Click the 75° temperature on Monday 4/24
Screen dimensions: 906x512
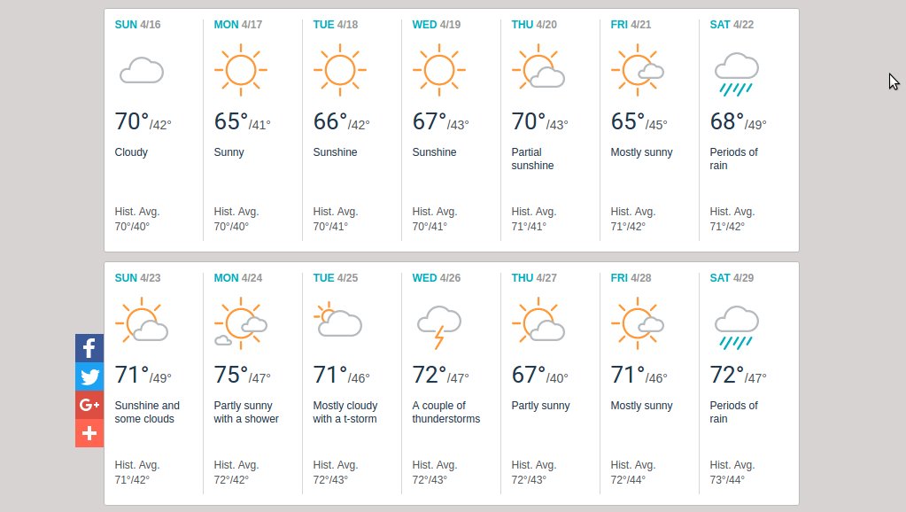pyautogui.click(x=230, y=376)
